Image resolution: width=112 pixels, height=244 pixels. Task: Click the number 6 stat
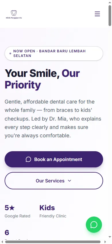coord(7,233)
